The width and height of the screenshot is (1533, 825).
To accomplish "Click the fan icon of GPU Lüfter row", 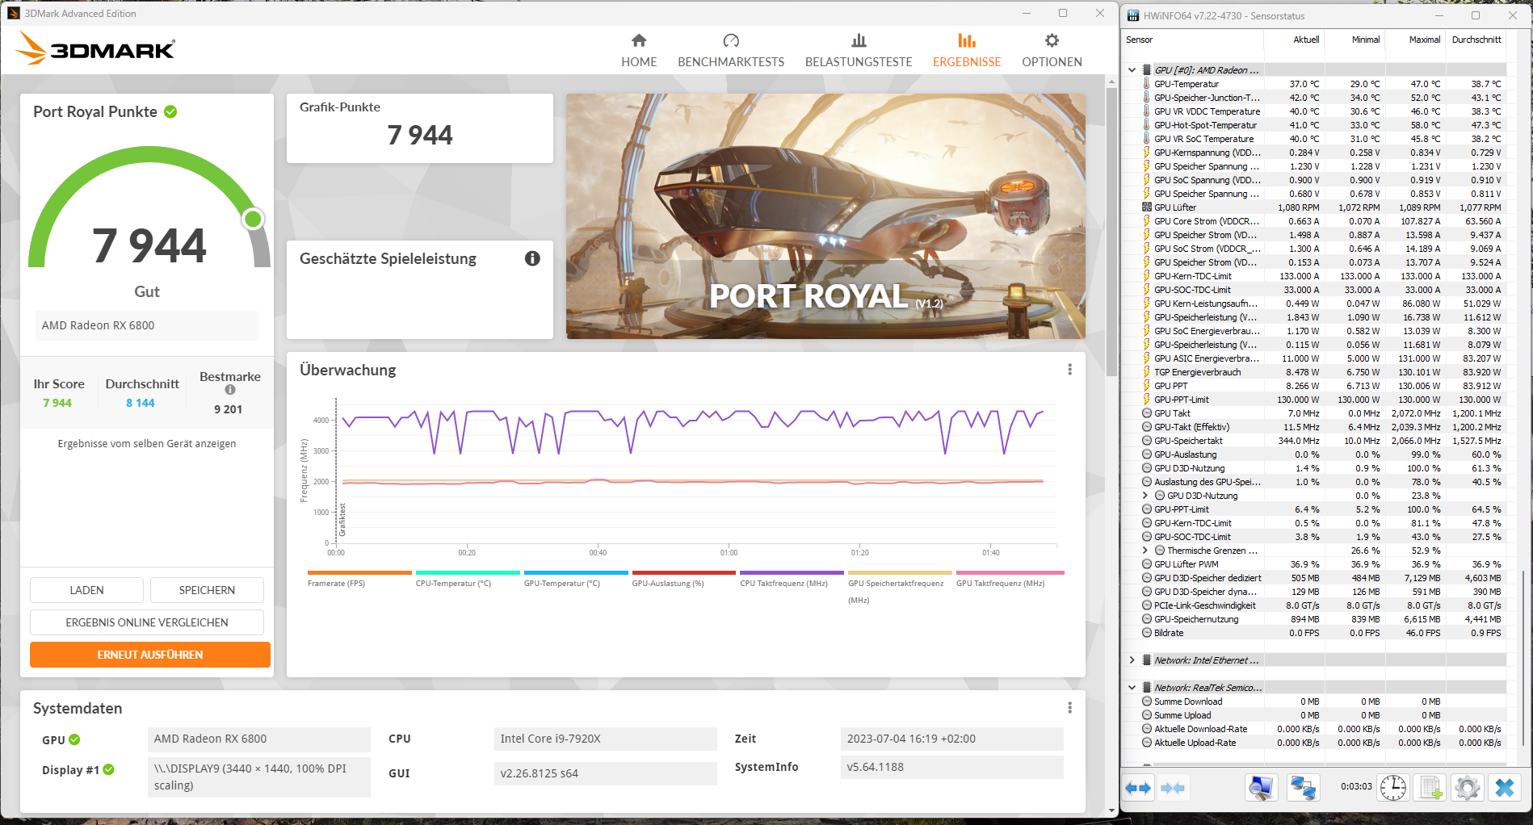I will (1147, 207).
